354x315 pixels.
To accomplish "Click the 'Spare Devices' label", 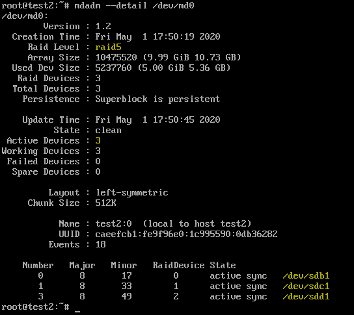I will pos(46,171).
